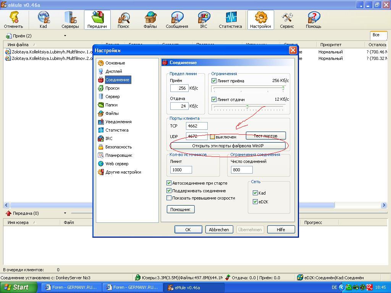391x293 pixels.
Task: Click the Hilfe button
Action: pos(281,229)
